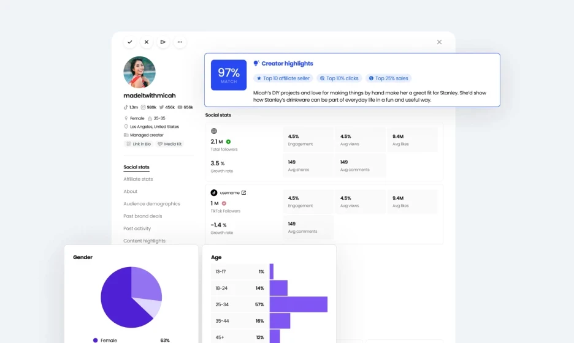The height and width of the screenshot is (343, 574).
Task: Open the About section
Action: point(130,192)
